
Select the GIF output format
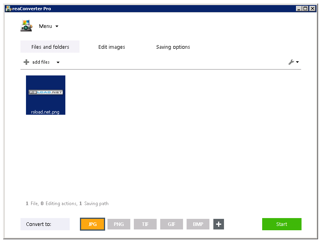point(171,224)
